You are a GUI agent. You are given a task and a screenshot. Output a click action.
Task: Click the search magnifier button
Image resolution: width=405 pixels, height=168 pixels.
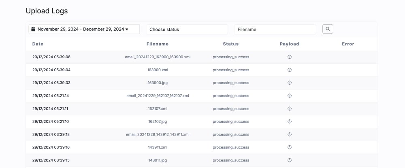(x=328, y=29)
